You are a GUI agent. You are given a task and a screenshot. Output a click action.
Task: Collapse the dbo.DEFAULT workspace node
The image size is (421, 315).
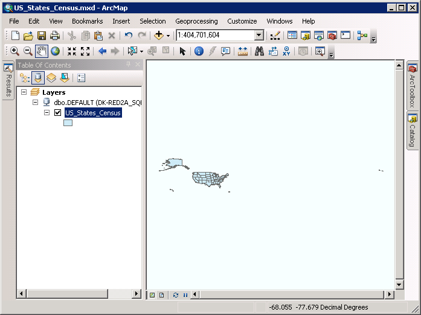point(35,102)
